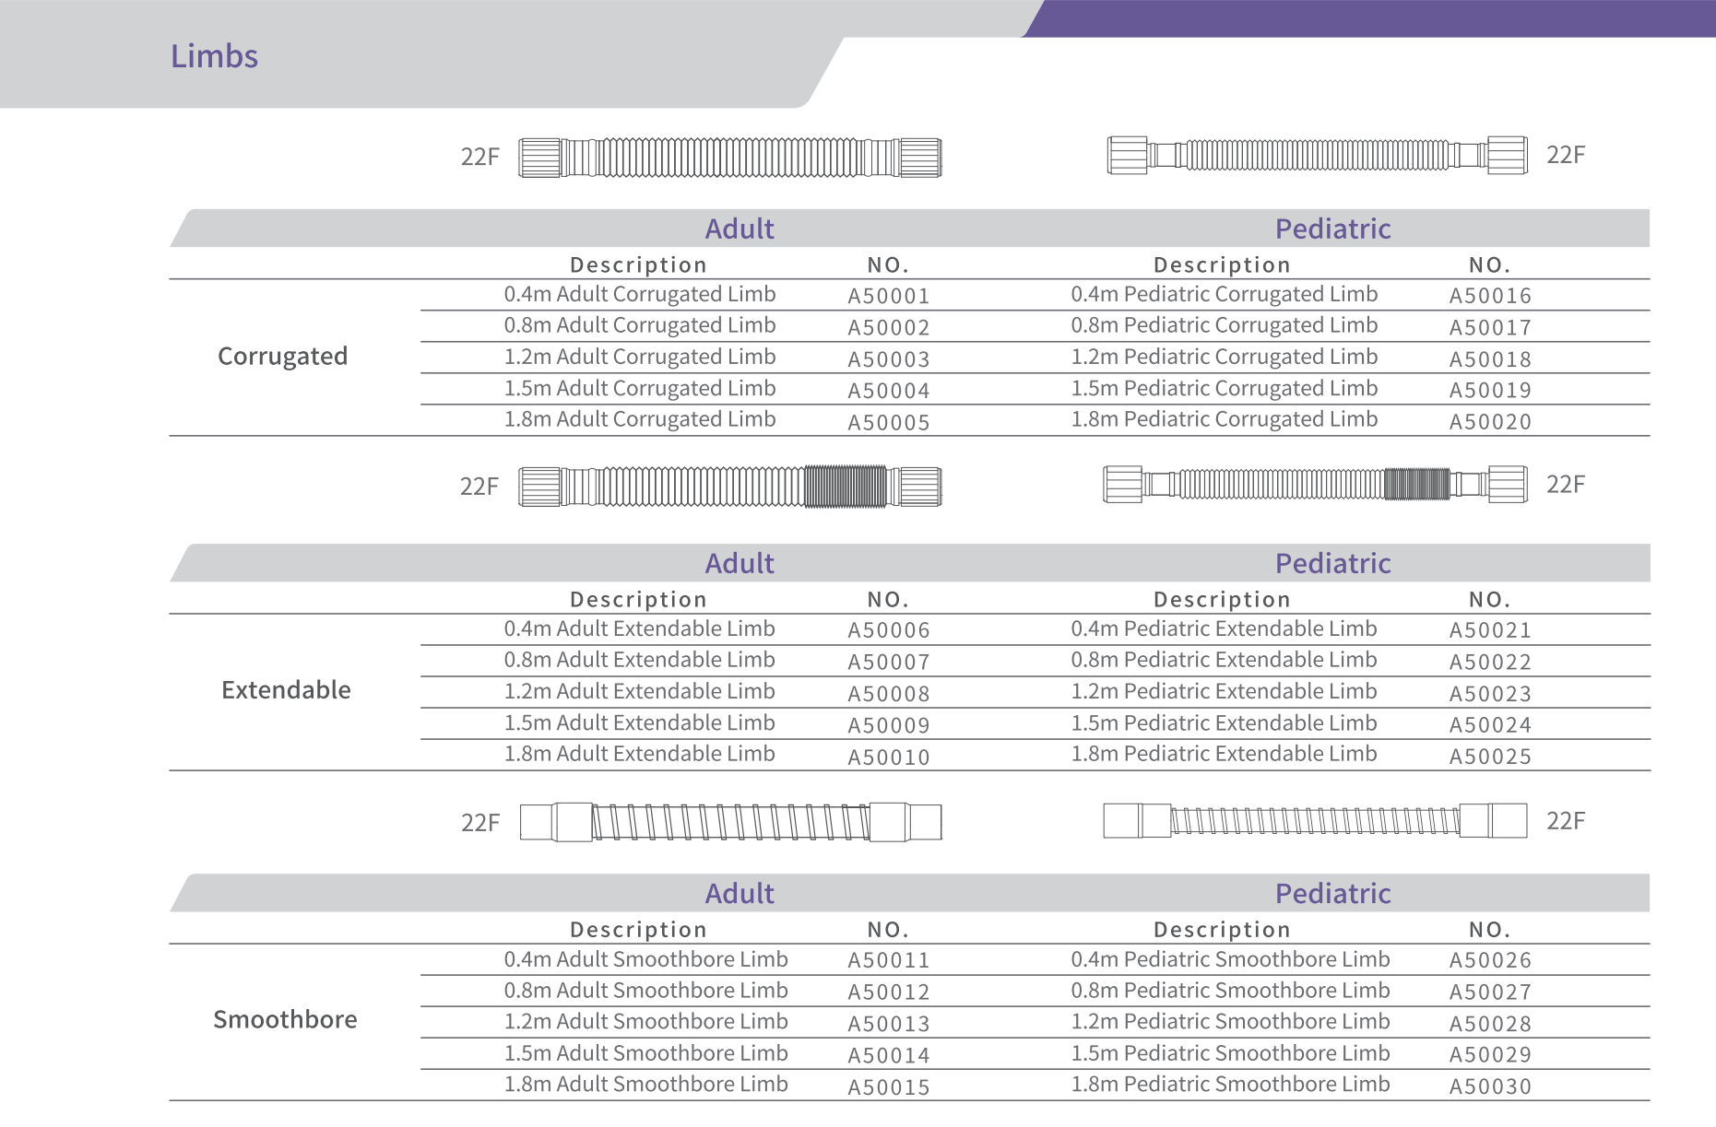Click part number A50001
Image resolution: width=1716 pixels, height=1127 pixels.
pyautogui.click(x=888, y=296)
